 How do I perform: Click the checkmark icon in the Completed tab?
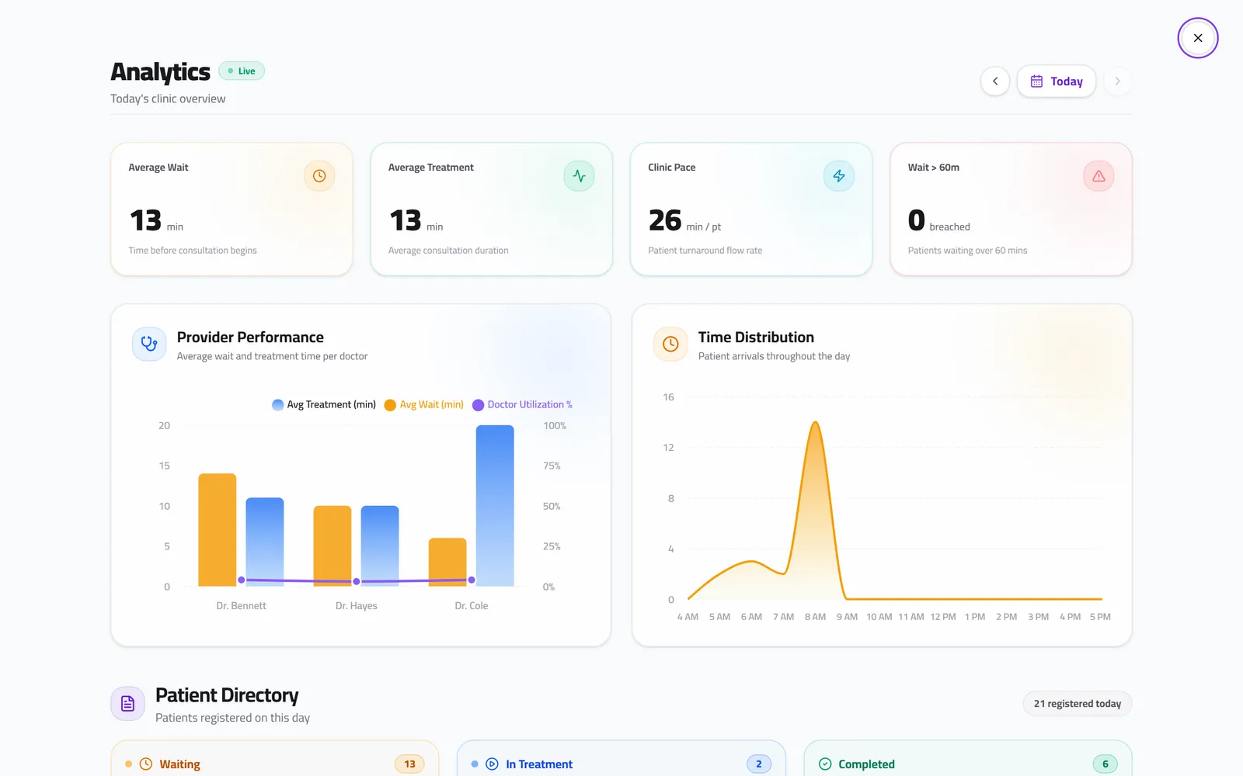[x=825, y=764]
